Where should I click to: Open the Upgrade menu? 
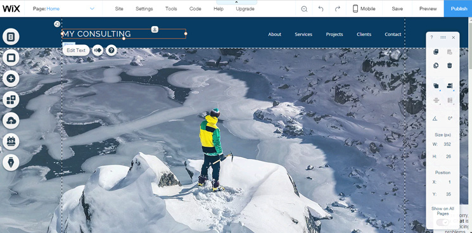245,9
